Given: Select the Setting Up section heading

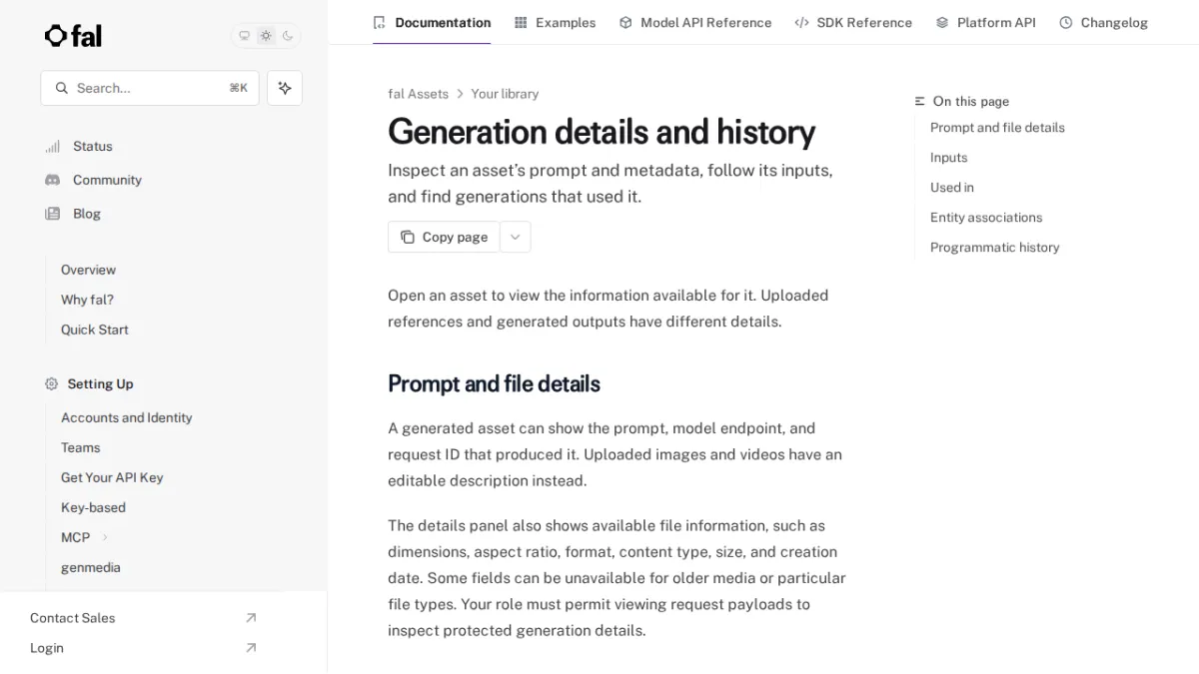Looking at the screenshot, I should (x=100, y=383).
